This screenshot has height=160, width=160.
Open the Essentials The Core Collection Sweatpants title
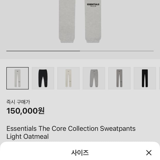[x=71, y=129]
